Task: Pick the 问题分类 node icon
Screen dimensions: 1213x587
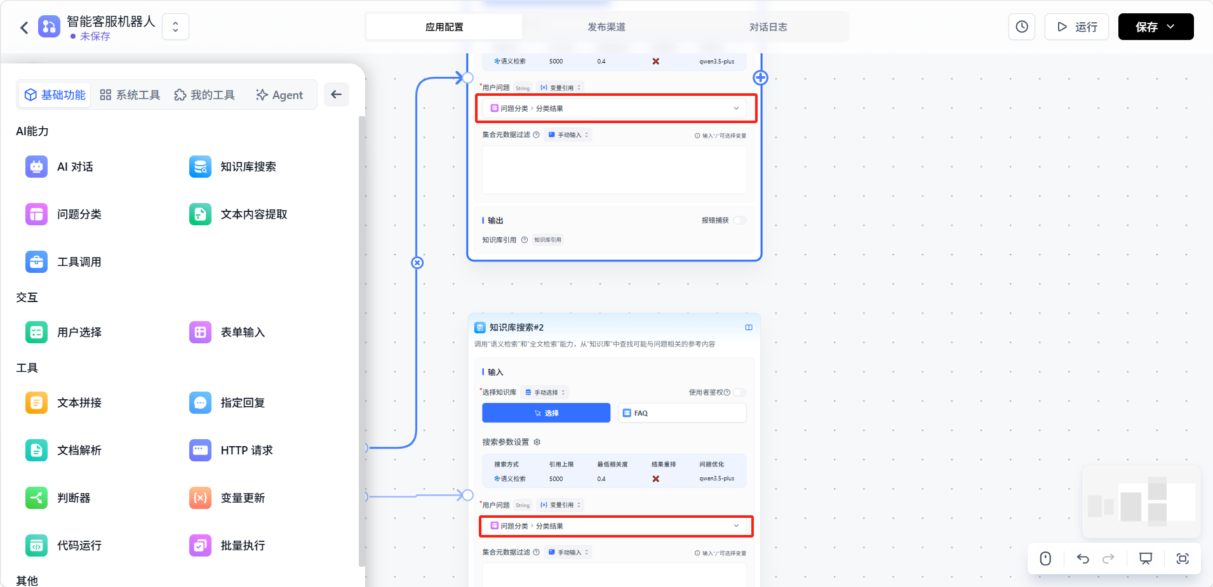Action: pyautogui.click(x=36, y=214)
